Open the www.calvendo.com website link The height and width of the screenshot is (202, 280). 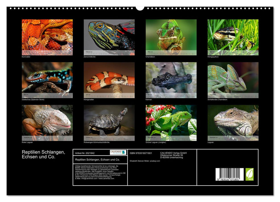pyautogui.click(x=107, y=179)
